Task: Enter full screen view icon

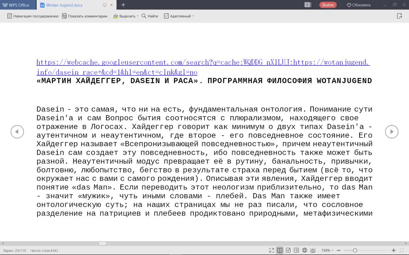Action: click(272, 250)
